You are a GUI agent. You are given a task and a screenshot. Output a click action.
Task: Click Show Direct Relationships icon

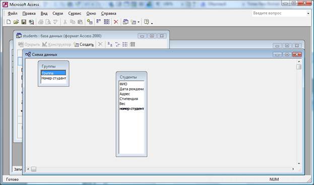click(x=98, y=22)
